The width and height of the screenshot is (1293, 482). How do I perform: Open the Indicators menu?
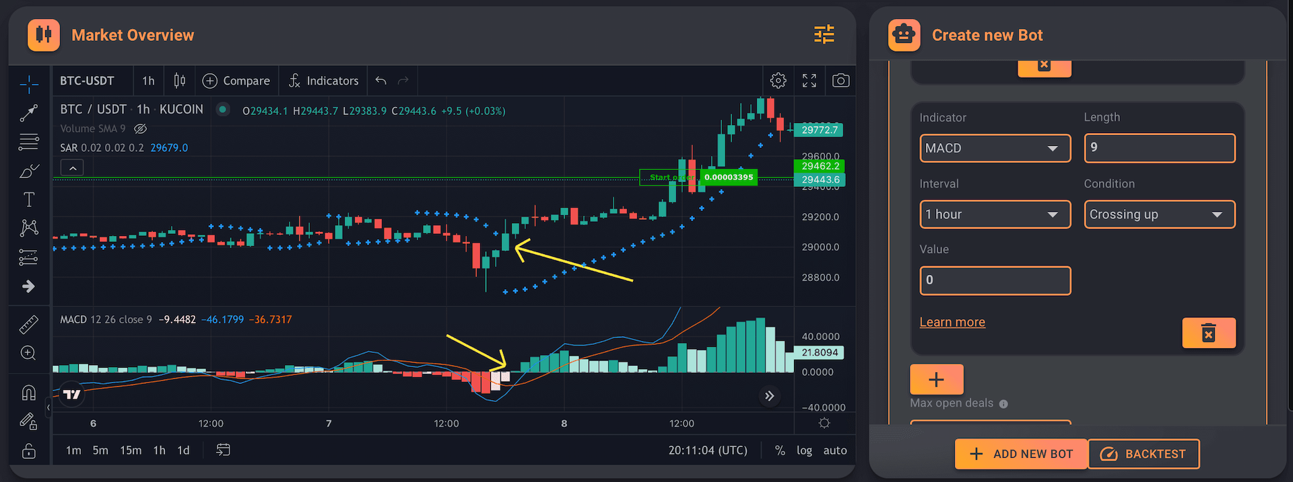pyautogui.click(x=324, y=81)
